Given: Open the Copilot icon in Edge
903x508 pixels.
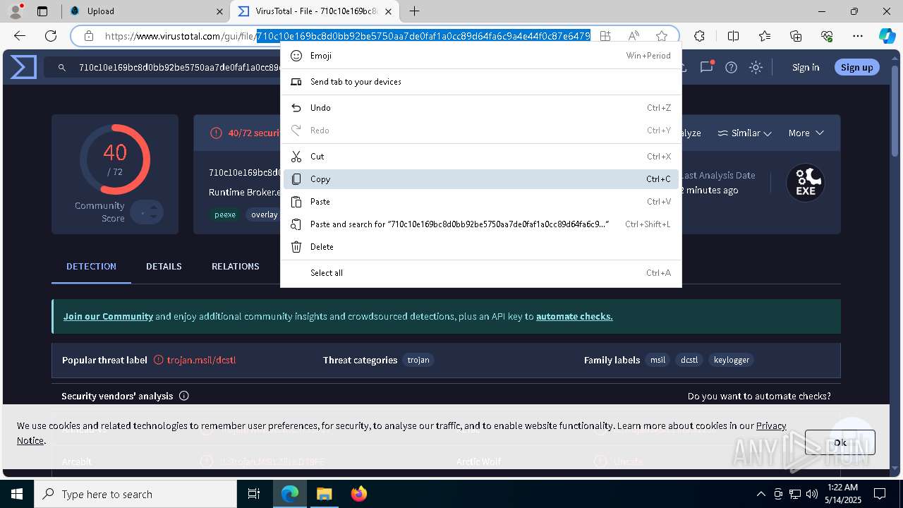Looking at the screenshot, I should point(887,36).
